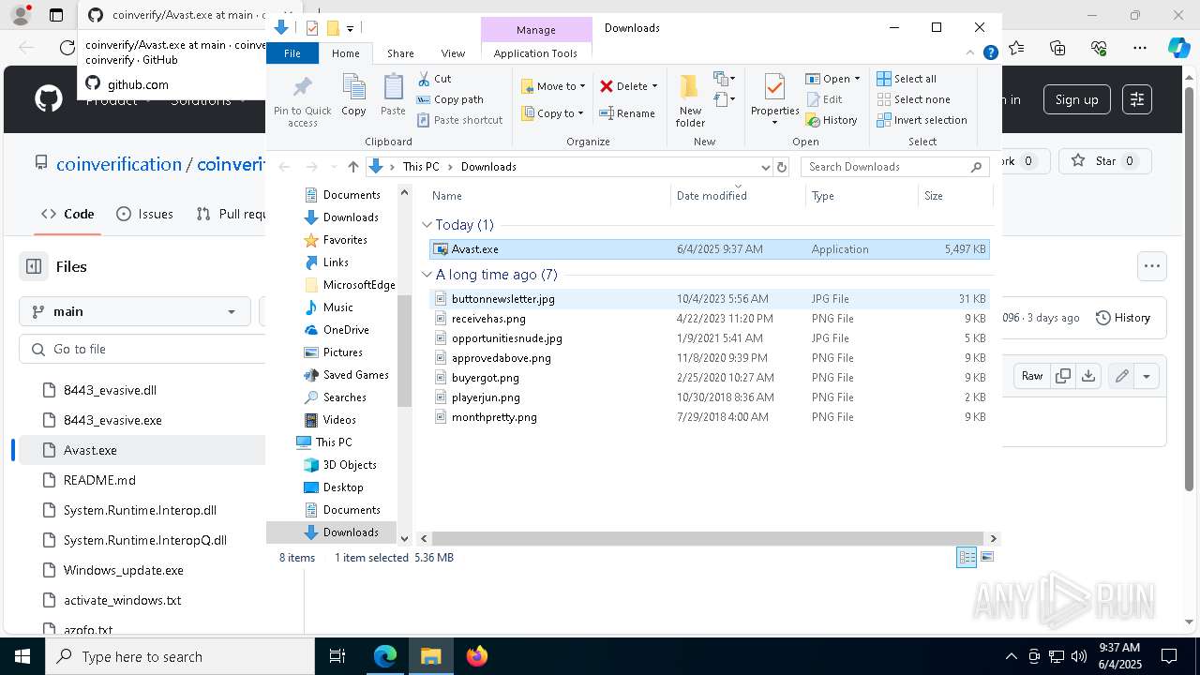Open Task View on taskbar

[x=337, y=656]
